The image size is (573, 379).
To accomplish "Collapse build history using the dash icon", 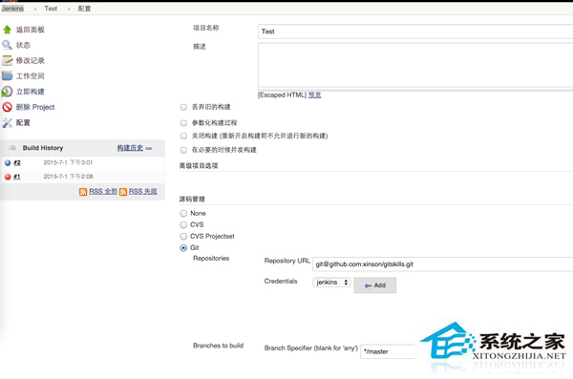I will click(x=149, y=148).
